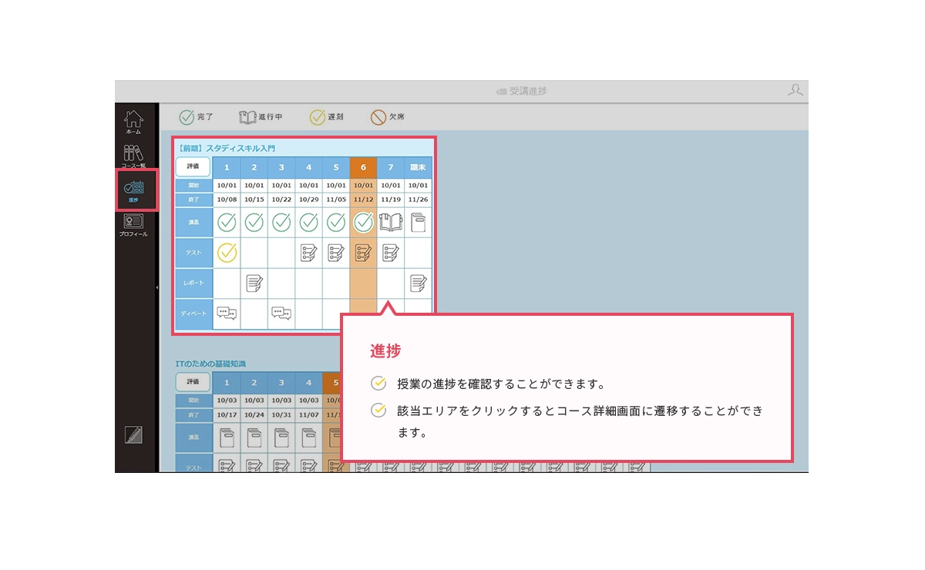Click the 評価 button in スタディスキル入門
The height and width of the screenshot is (570, 925).
pos(193,166)
